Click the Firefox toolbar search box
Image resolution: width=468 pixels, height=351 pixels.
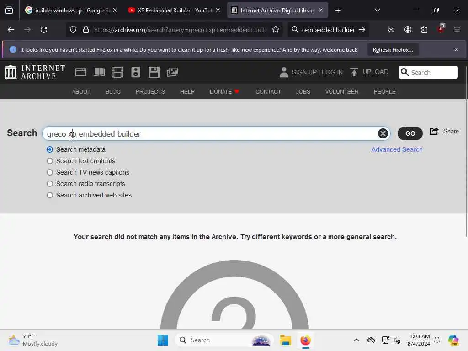coord(328,30)
